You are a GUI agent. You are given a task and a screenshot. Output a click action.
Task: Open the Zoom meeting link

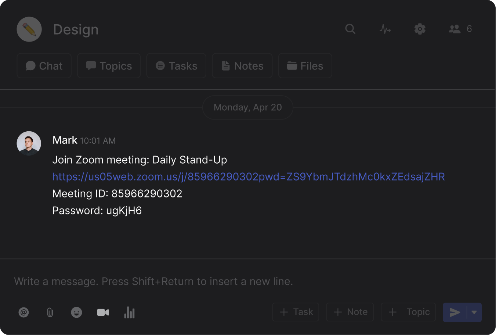[249, 177]
